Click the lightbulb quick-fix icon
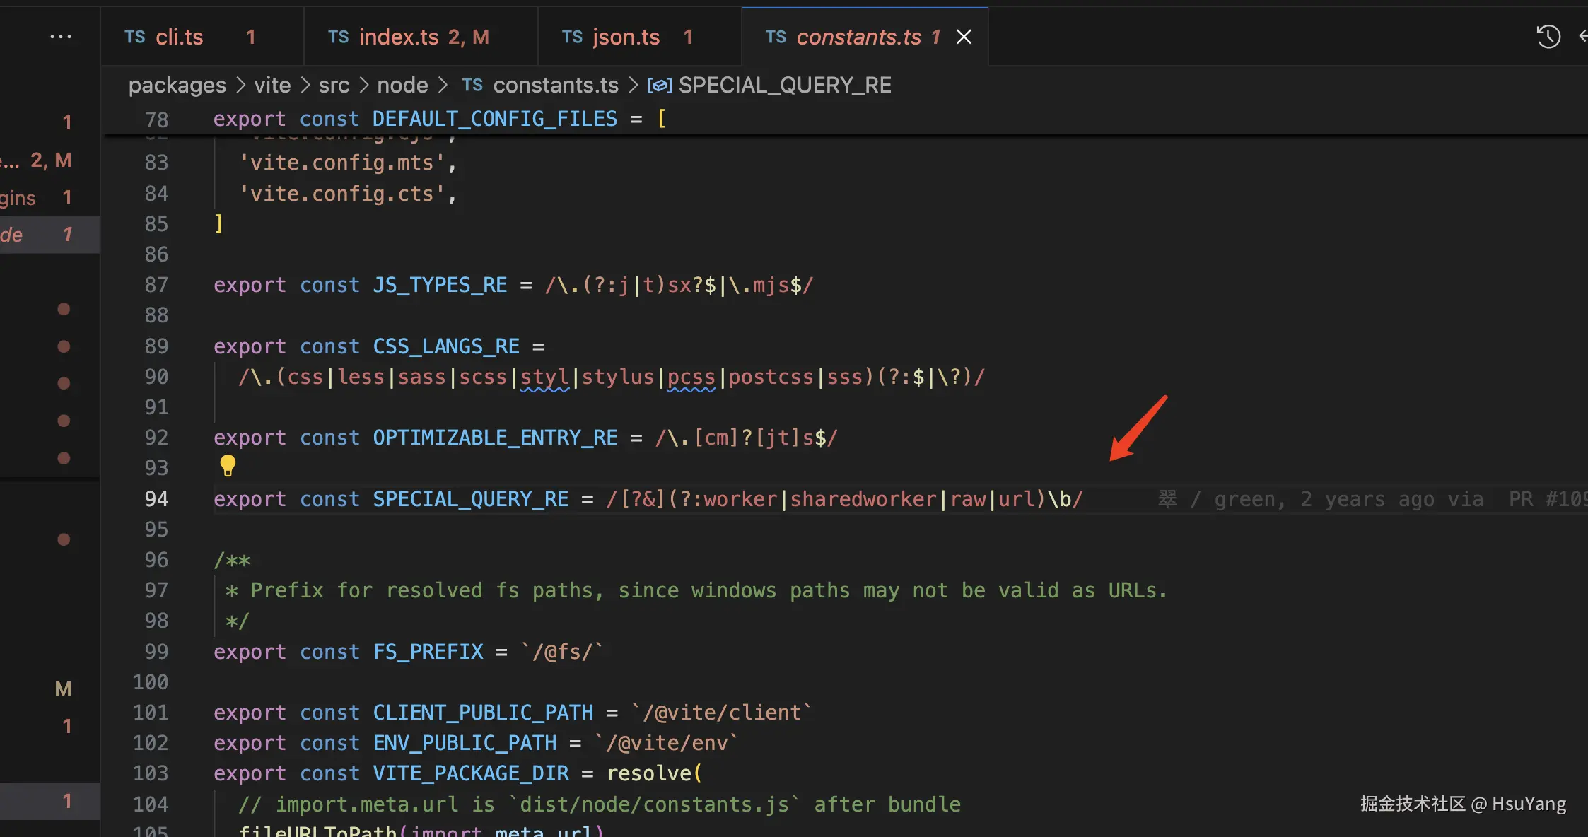Image resolution: width=1588 pixels, height=837 pixels. pos(228,465)
